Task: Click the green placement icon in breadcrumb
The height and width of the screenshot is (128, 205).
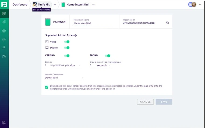Action: (x=63, y=5)
